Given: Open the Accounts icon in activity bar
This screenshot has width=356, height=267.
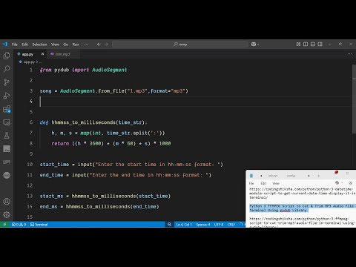Looking at the screenshot, I should click(7, 202).
